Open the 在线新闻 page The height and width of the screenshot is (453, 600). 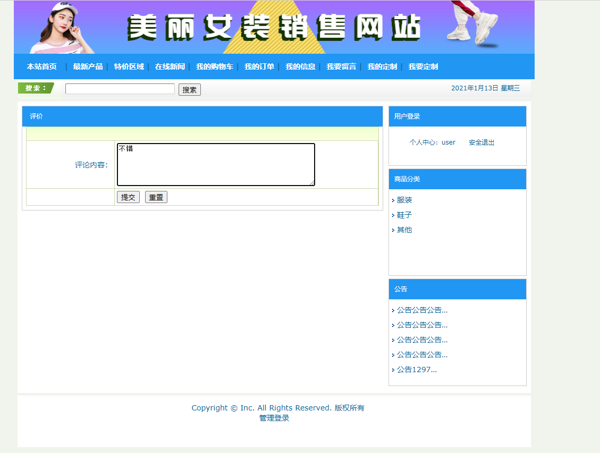click(170, 66)
